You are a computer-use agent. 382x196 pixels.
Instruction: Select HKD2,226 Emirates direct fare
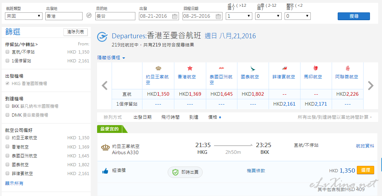347,94
